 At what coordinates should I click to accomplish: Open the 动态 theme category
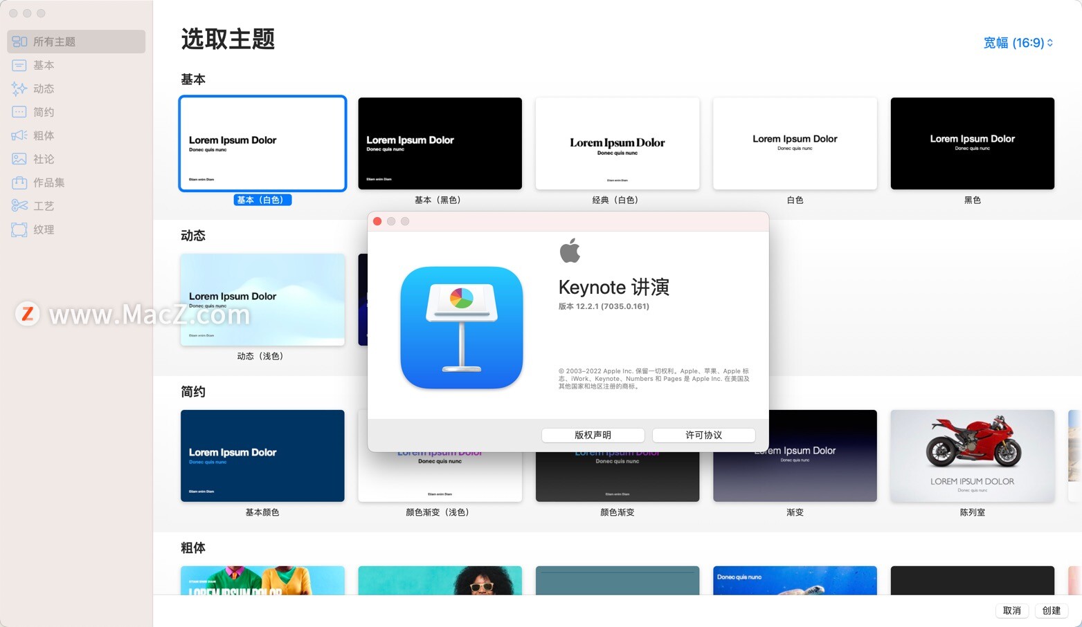[x=19, y=88]
